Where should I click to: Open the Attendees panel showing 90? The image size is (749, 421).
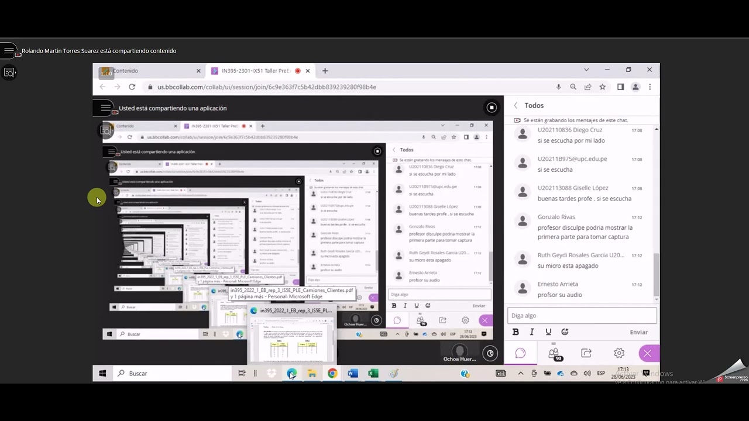554,354
